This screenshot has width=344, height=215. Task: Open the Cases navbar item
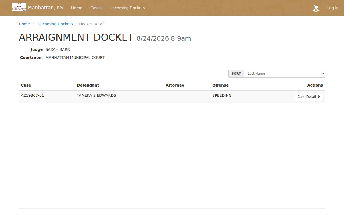point(96,8)
